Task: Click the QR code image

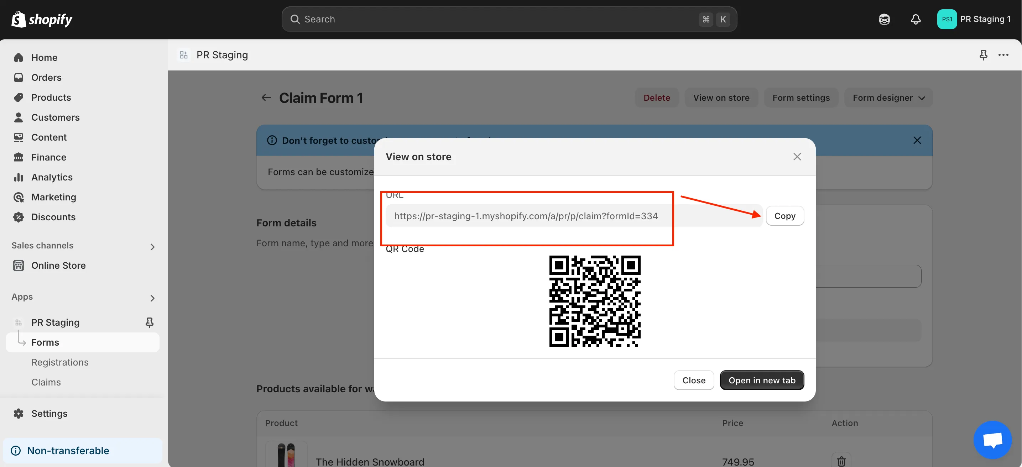Action: [594, 301]
